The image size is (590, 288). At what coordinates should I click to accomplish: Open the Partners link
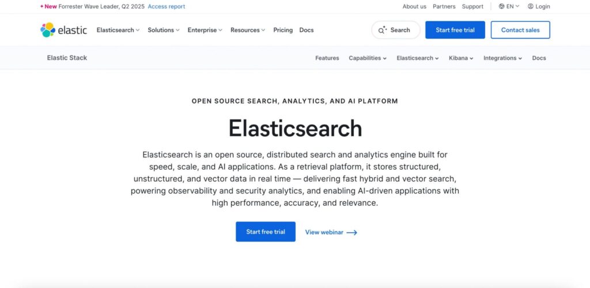click(x=444, y=6)
